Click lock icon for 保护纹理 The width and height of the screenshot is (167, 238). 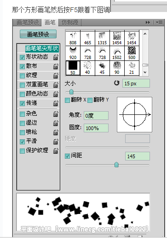[x=56, y=151]
